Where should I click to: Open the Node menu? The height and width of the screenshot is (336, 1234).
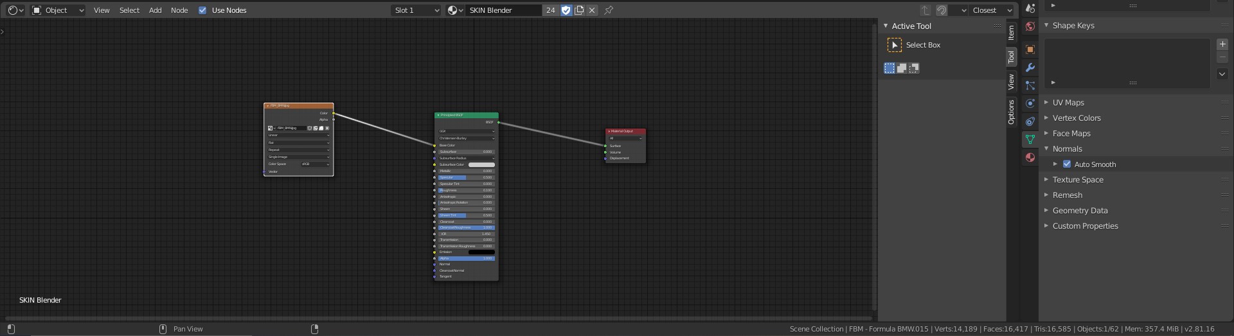pos(179,10)
